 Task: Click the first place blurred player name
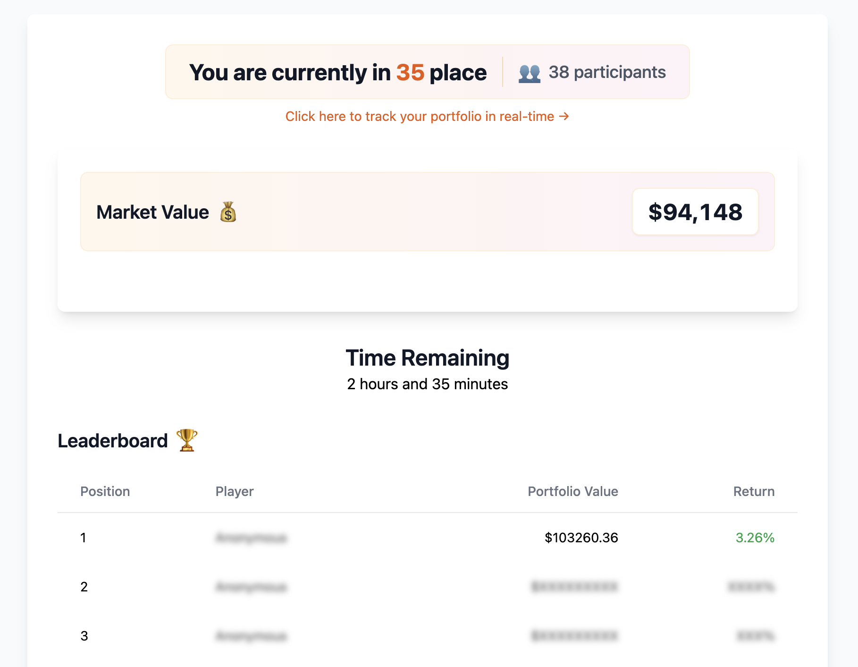pos(251,538)
